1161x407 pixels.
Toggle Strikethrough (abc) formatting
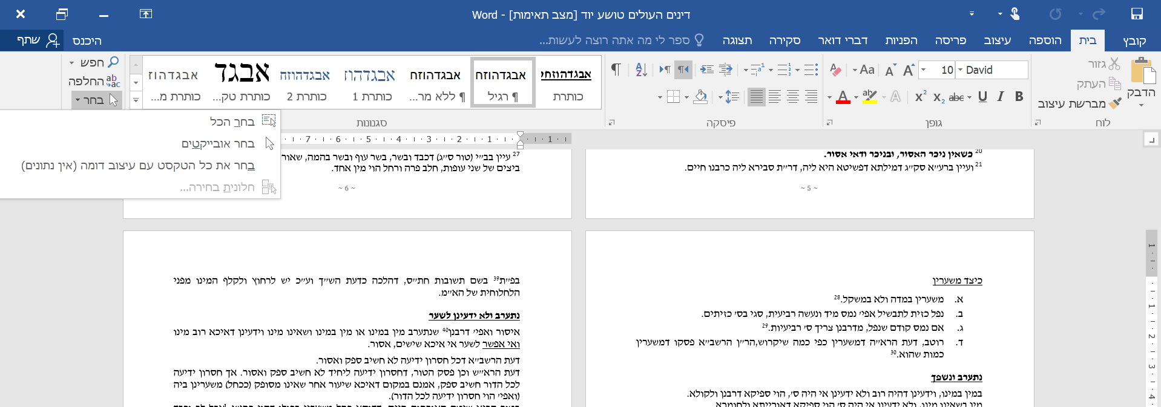click(x=956, y=97)
